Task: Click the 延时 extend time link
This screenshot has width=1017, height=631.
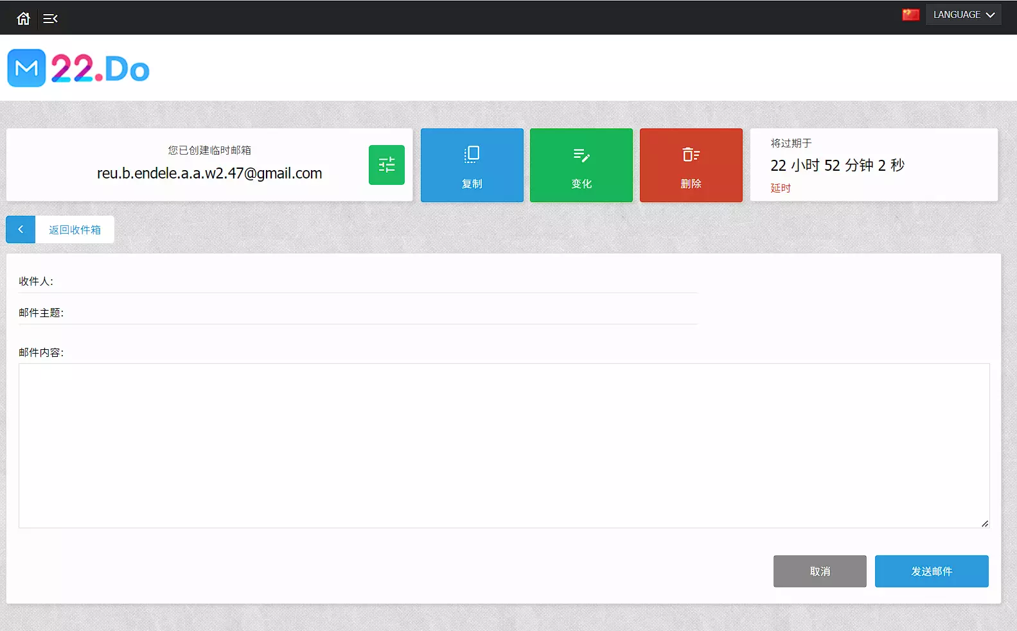Action: click(781, 188)
